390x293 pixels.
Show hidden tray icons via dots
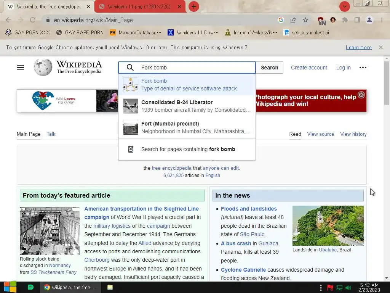321,288
